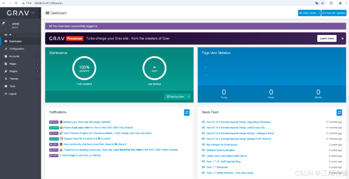Image resolution: width=349 pixels, height=179 pixels.
Task: Open Support Grav for a coffee notification
Action: click(87, 139)
